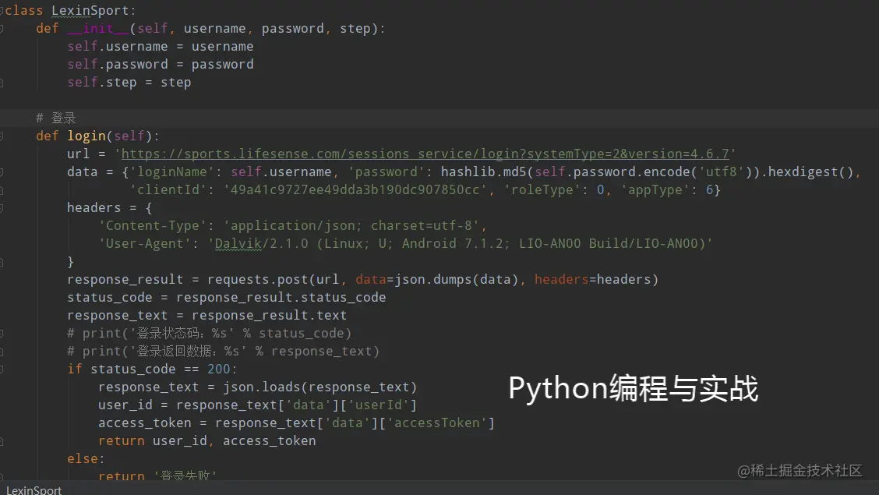The height and width of the screenshot is (495, 879).
Task: Click hexdigest() in the data line
Action: [810, 172]
